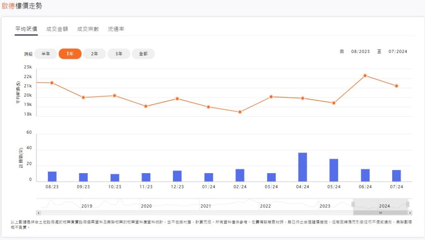Click the 06/24 peak data point on the line
425x240 pixels.
(365, 76)
